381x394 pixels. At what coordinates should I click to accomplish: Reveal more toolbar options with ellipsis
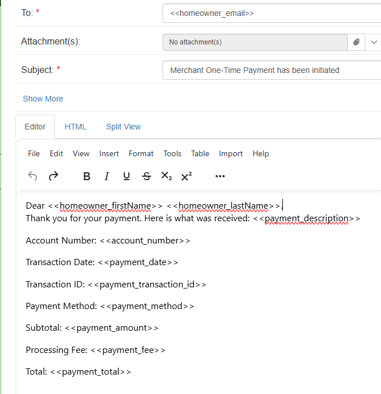(220, 176)
